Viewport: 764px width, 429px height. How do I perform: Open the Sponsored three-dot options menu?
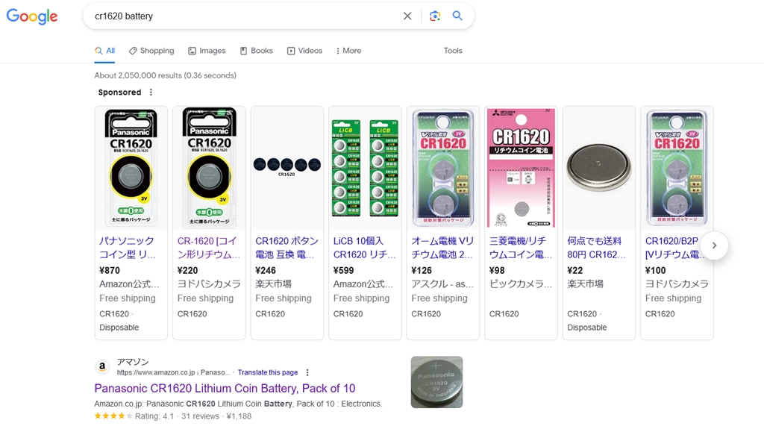tap(151, 93)
